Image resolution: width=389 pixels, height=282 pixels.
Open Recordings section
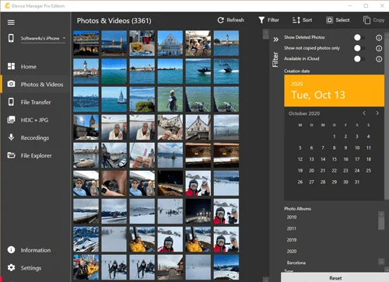[x=35, y=138]
